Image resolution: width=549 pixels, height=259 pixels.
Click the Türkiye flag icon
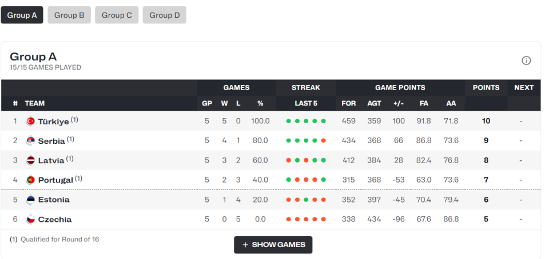coord(31,121)
